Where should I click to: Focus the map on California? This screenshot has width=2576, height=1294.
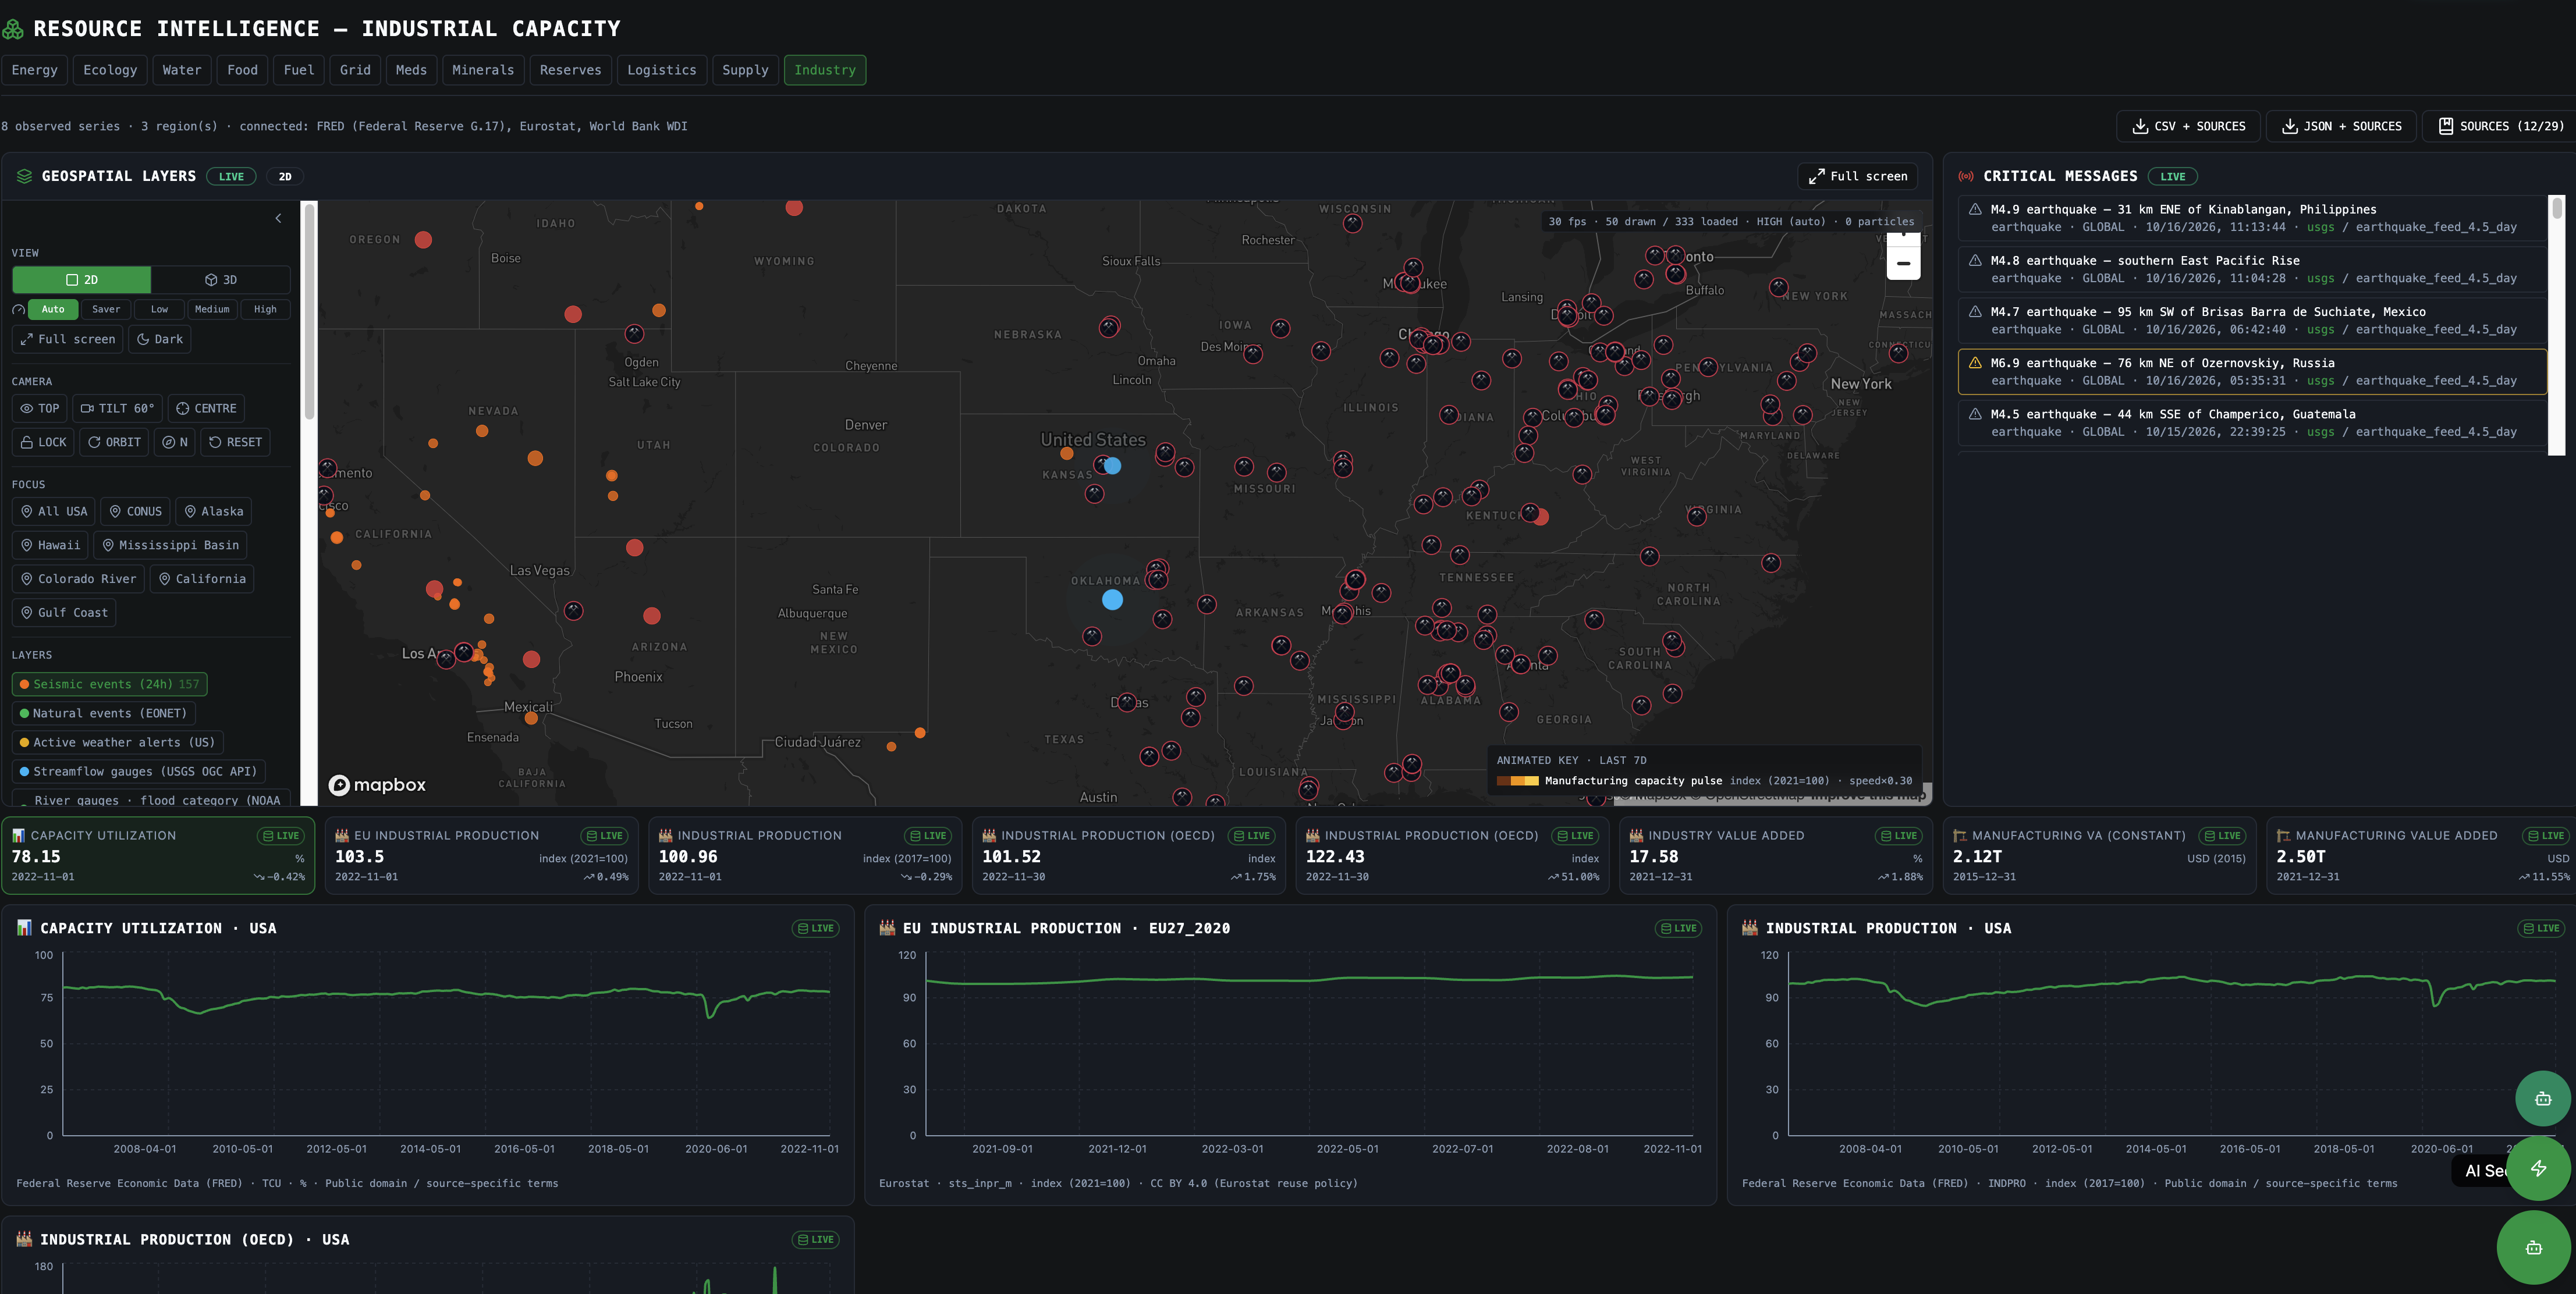tap(202, 579)
